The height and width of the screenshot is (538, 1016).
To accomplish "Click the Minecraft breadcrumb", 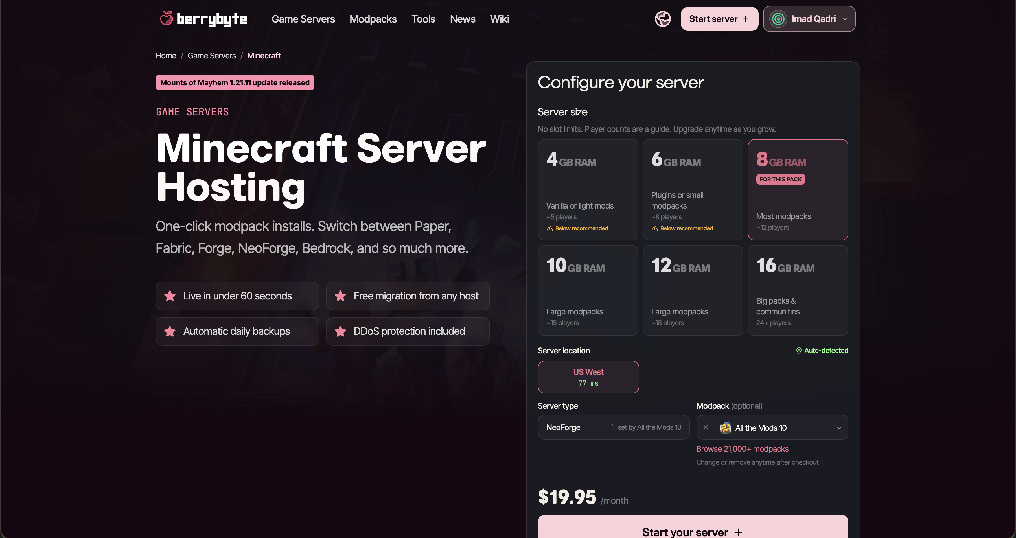I will 264,56.
